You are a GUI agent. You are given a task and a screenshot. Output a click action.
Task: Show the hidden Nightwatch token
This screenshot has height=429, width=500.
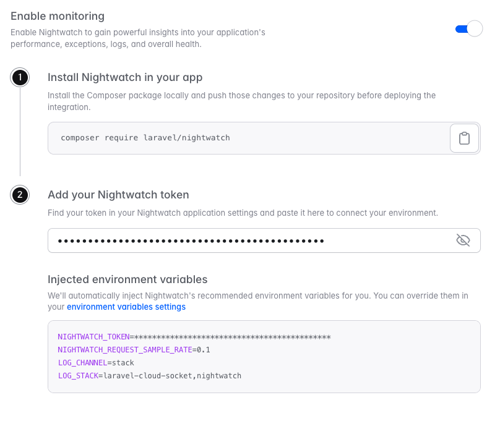click(x=463, y=240)
